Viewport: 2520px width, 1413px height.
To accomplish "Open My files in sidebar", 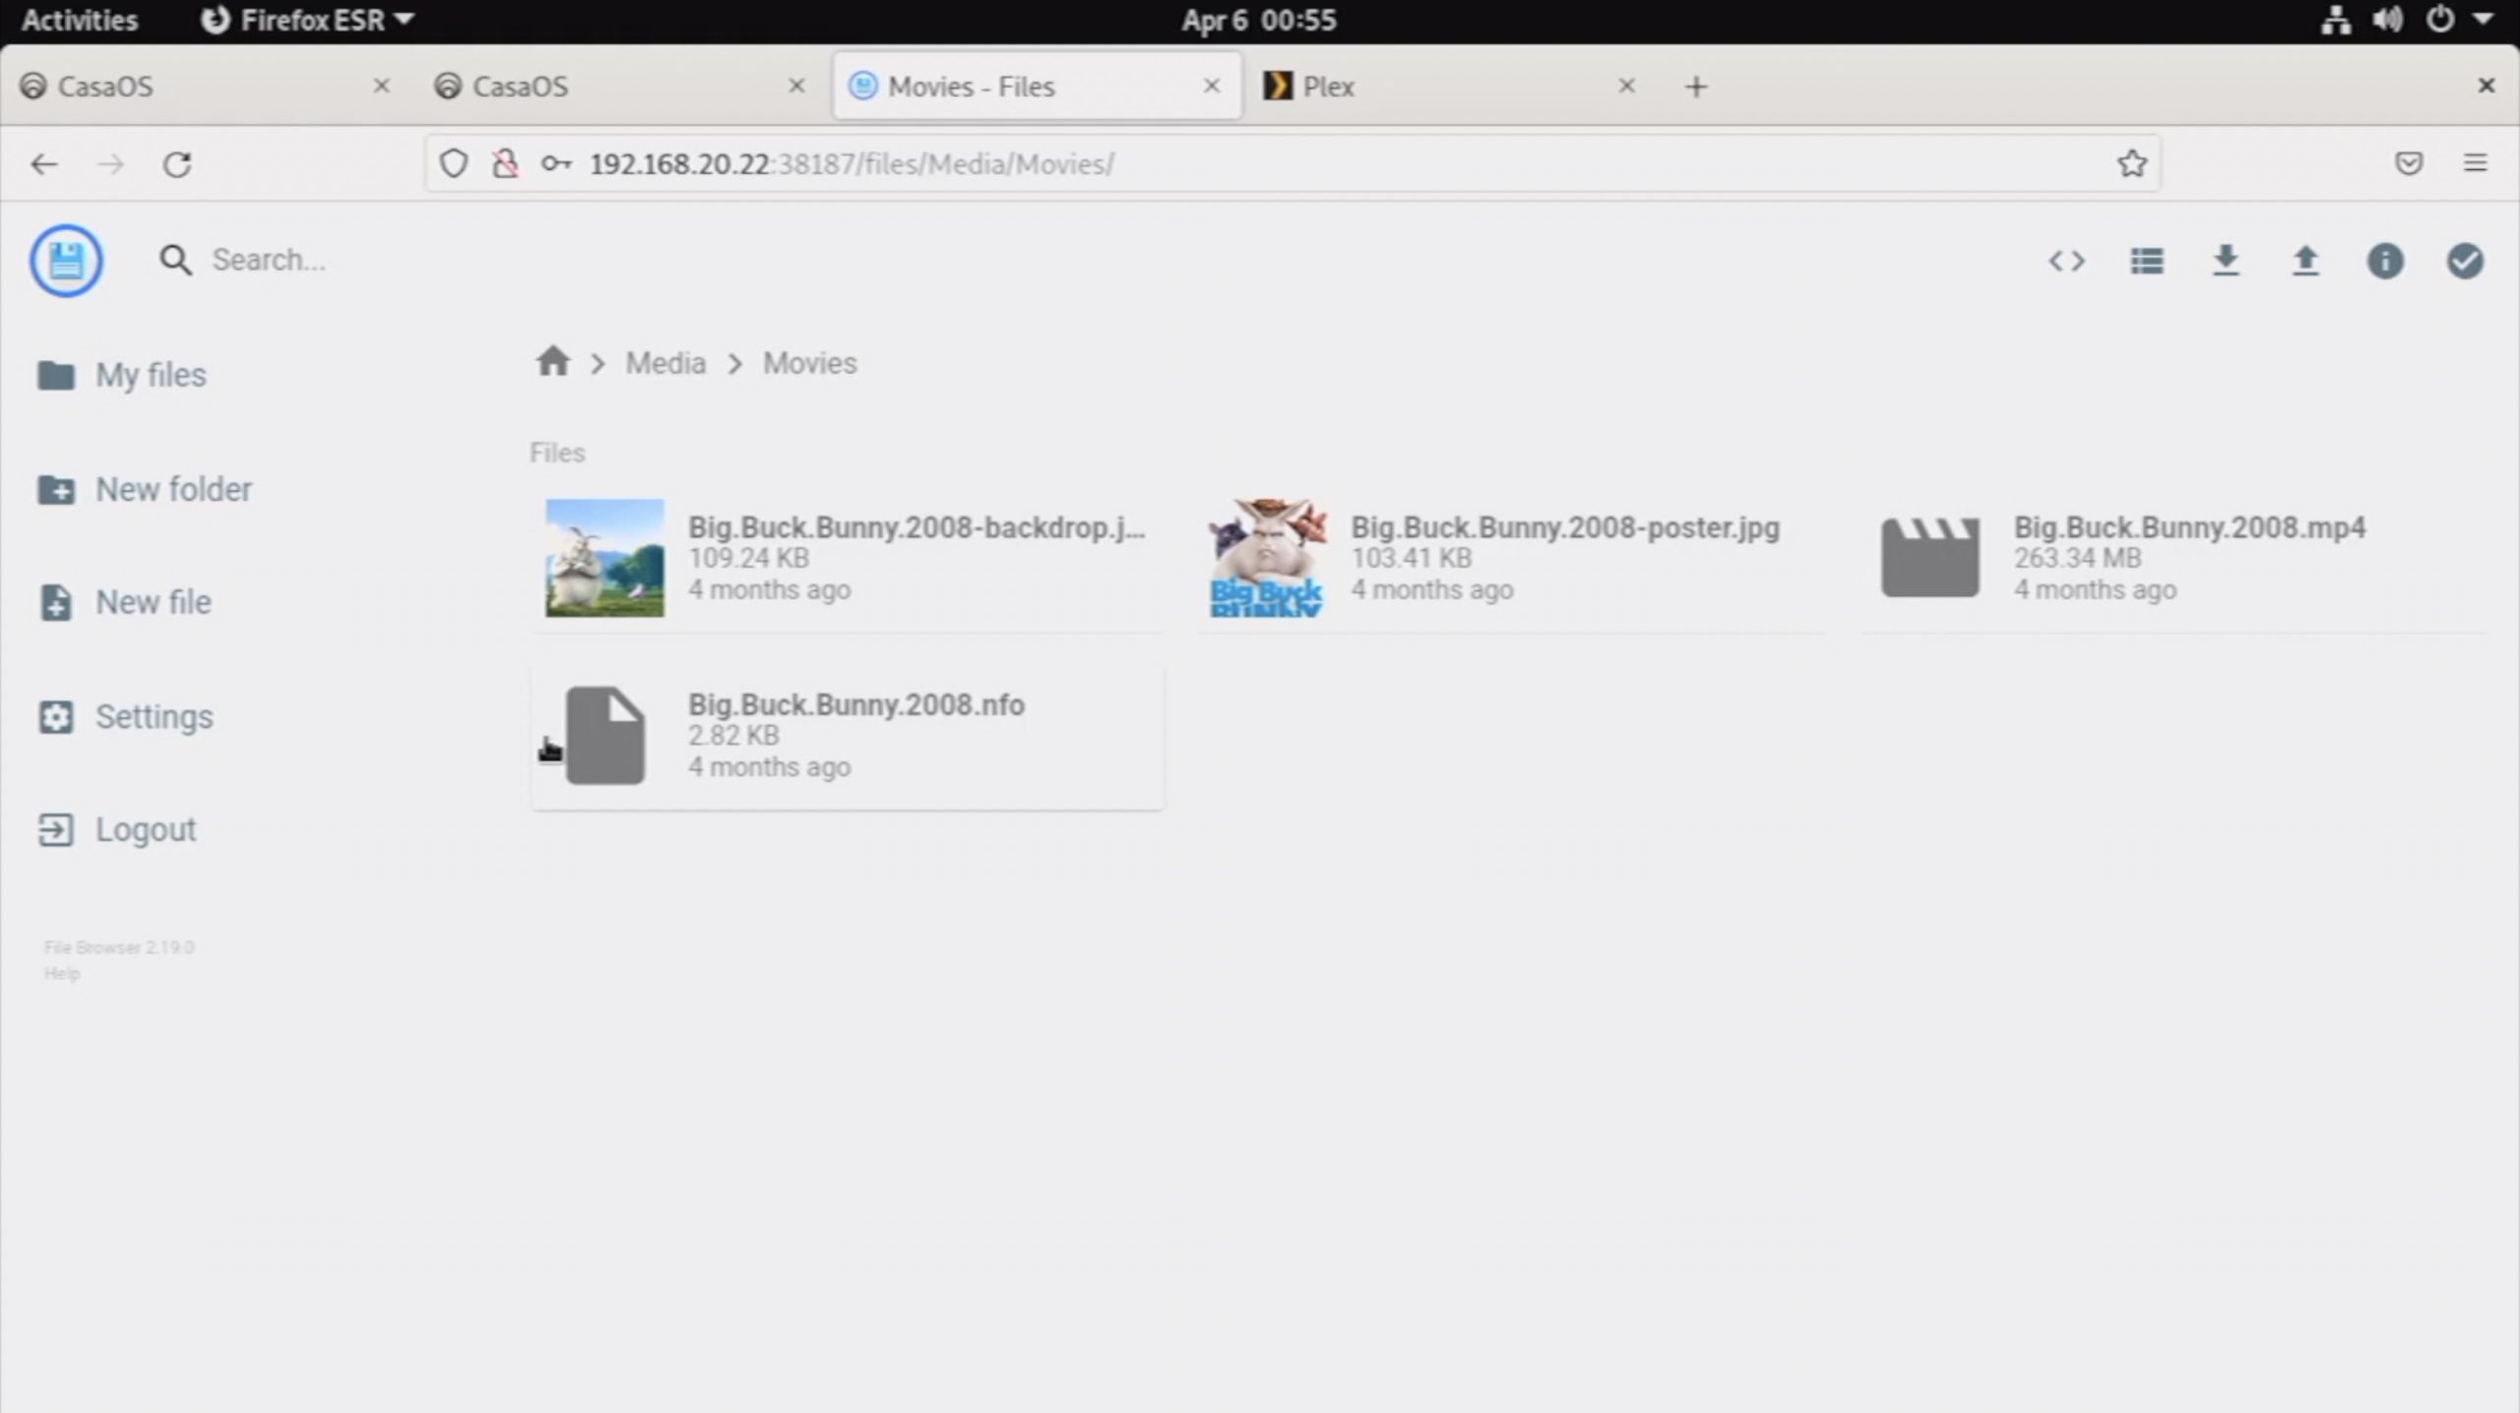I will point(150,375).
